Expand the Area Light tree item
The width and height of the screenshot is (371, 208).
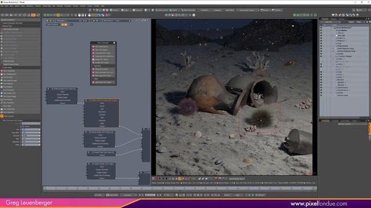(x=333, y=36)
